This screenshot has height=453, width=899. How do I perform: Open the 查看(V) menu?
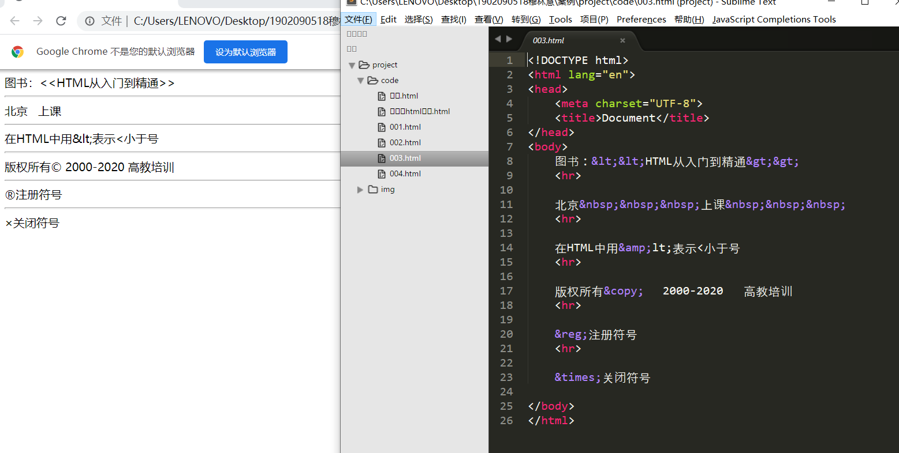pyautogui.click(x=489, y=19)
